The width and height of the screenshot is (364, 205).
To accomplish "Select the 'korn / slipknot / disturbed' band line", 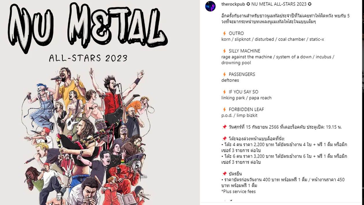I will click(273, 39).
